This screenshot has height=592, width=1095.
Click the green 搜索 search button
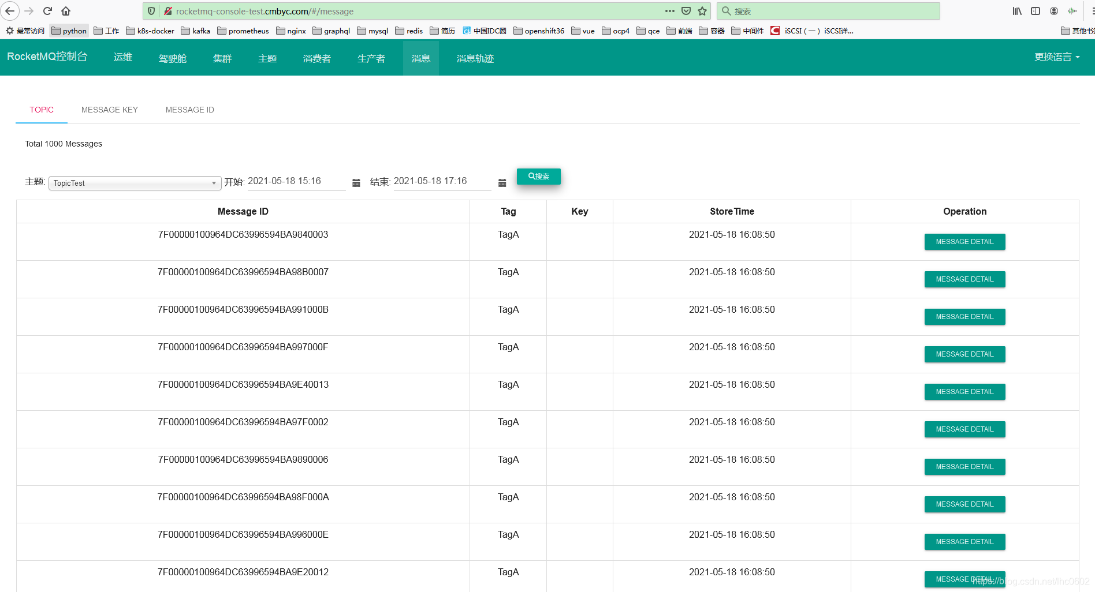(539, 176)
